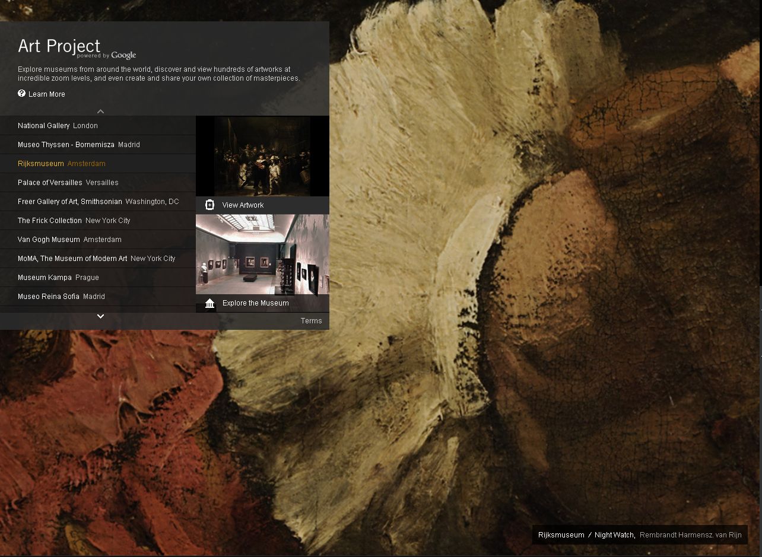Select MoMA, The Museum of Modern Art
This screenshot has height=557, width=762.
pyautogui.click(x=98, y=259)
